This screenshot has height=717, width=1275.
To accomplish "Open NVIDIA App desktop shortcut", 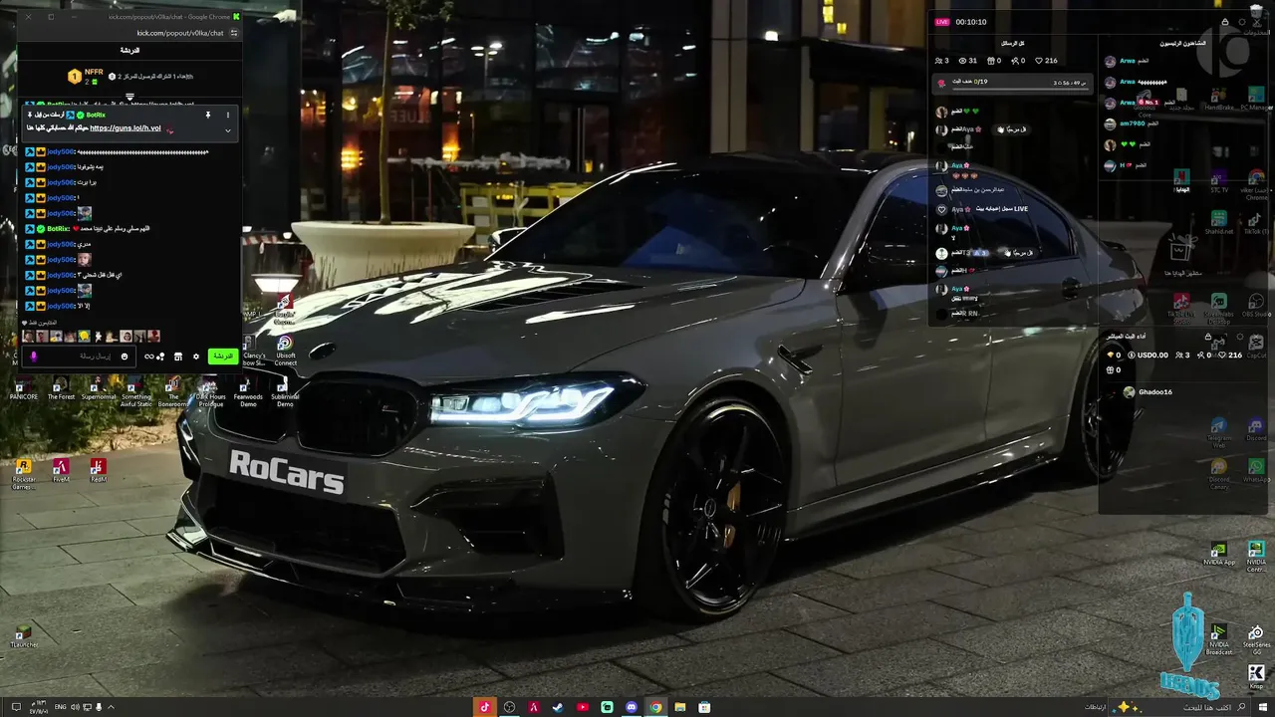I will (x=1219, y=554).
